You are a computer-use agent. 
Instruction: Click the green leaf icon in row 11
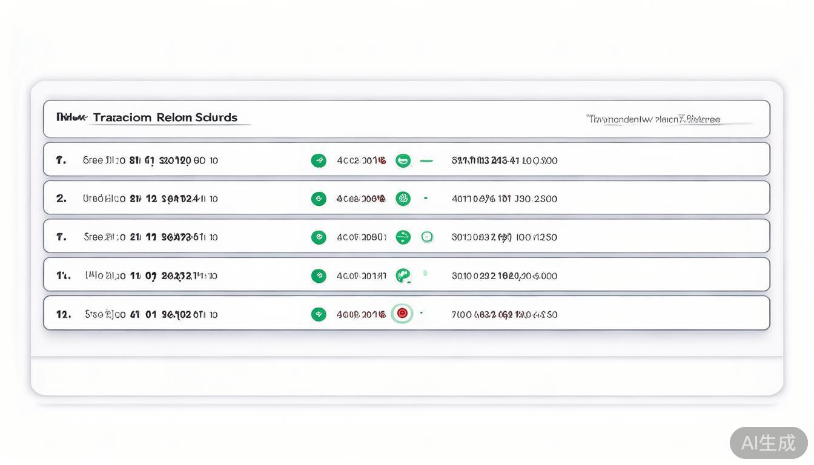403,275
